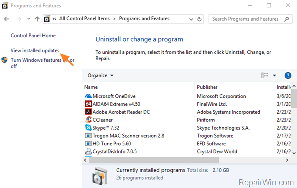
Task: Select All Control Panel Items breadcrumb
Action: 84,19
